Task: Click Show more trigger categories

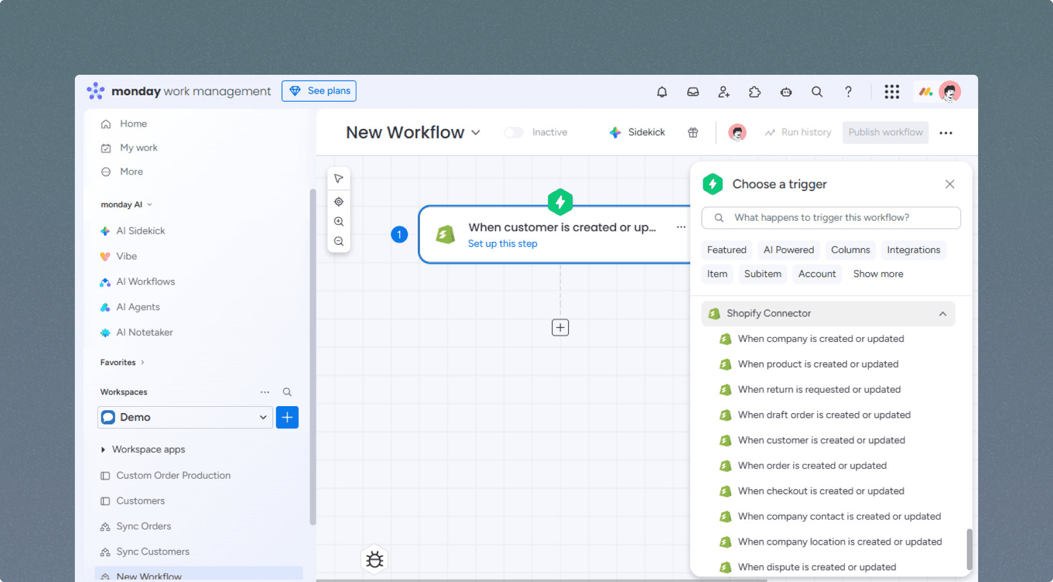Action: coord(878,274)
